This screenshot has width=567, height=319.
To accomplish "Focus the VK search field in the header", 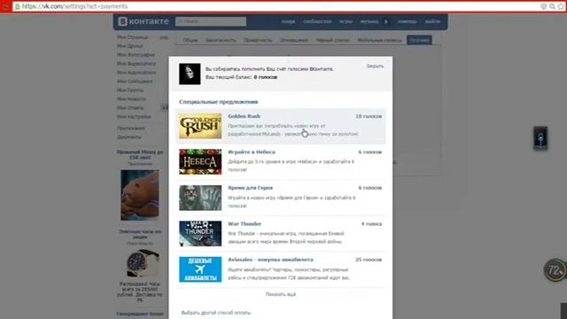I will pyautogui.click(x=211, y=21).
